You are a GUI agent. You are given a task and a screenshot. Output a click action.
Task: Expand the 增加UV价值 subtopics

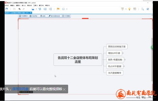(123, 53)
